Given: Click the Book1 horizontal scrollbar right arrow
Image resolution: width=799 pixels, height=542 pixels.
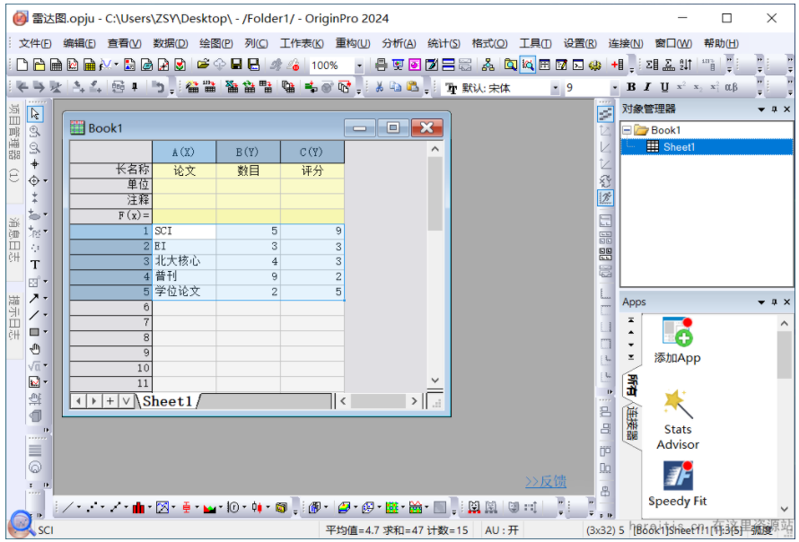Looking at the screenshot, I should (414, 401).
